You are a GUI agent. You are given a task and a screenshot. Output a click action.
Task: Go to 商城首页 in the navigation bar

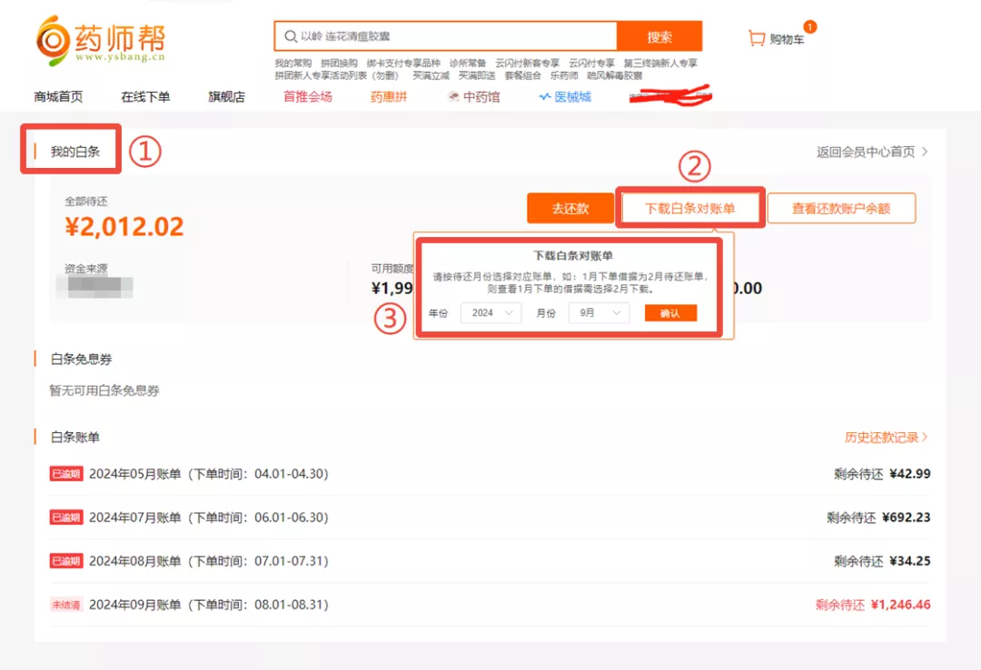coord(58,97)
